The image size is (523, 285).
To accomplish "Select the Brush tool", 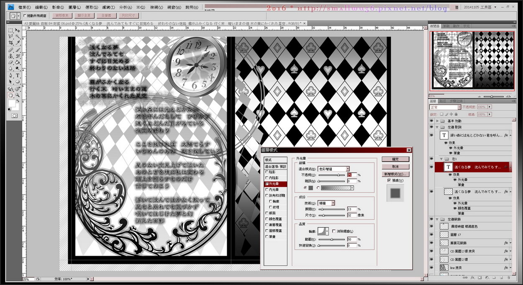I will coord(18,49).
